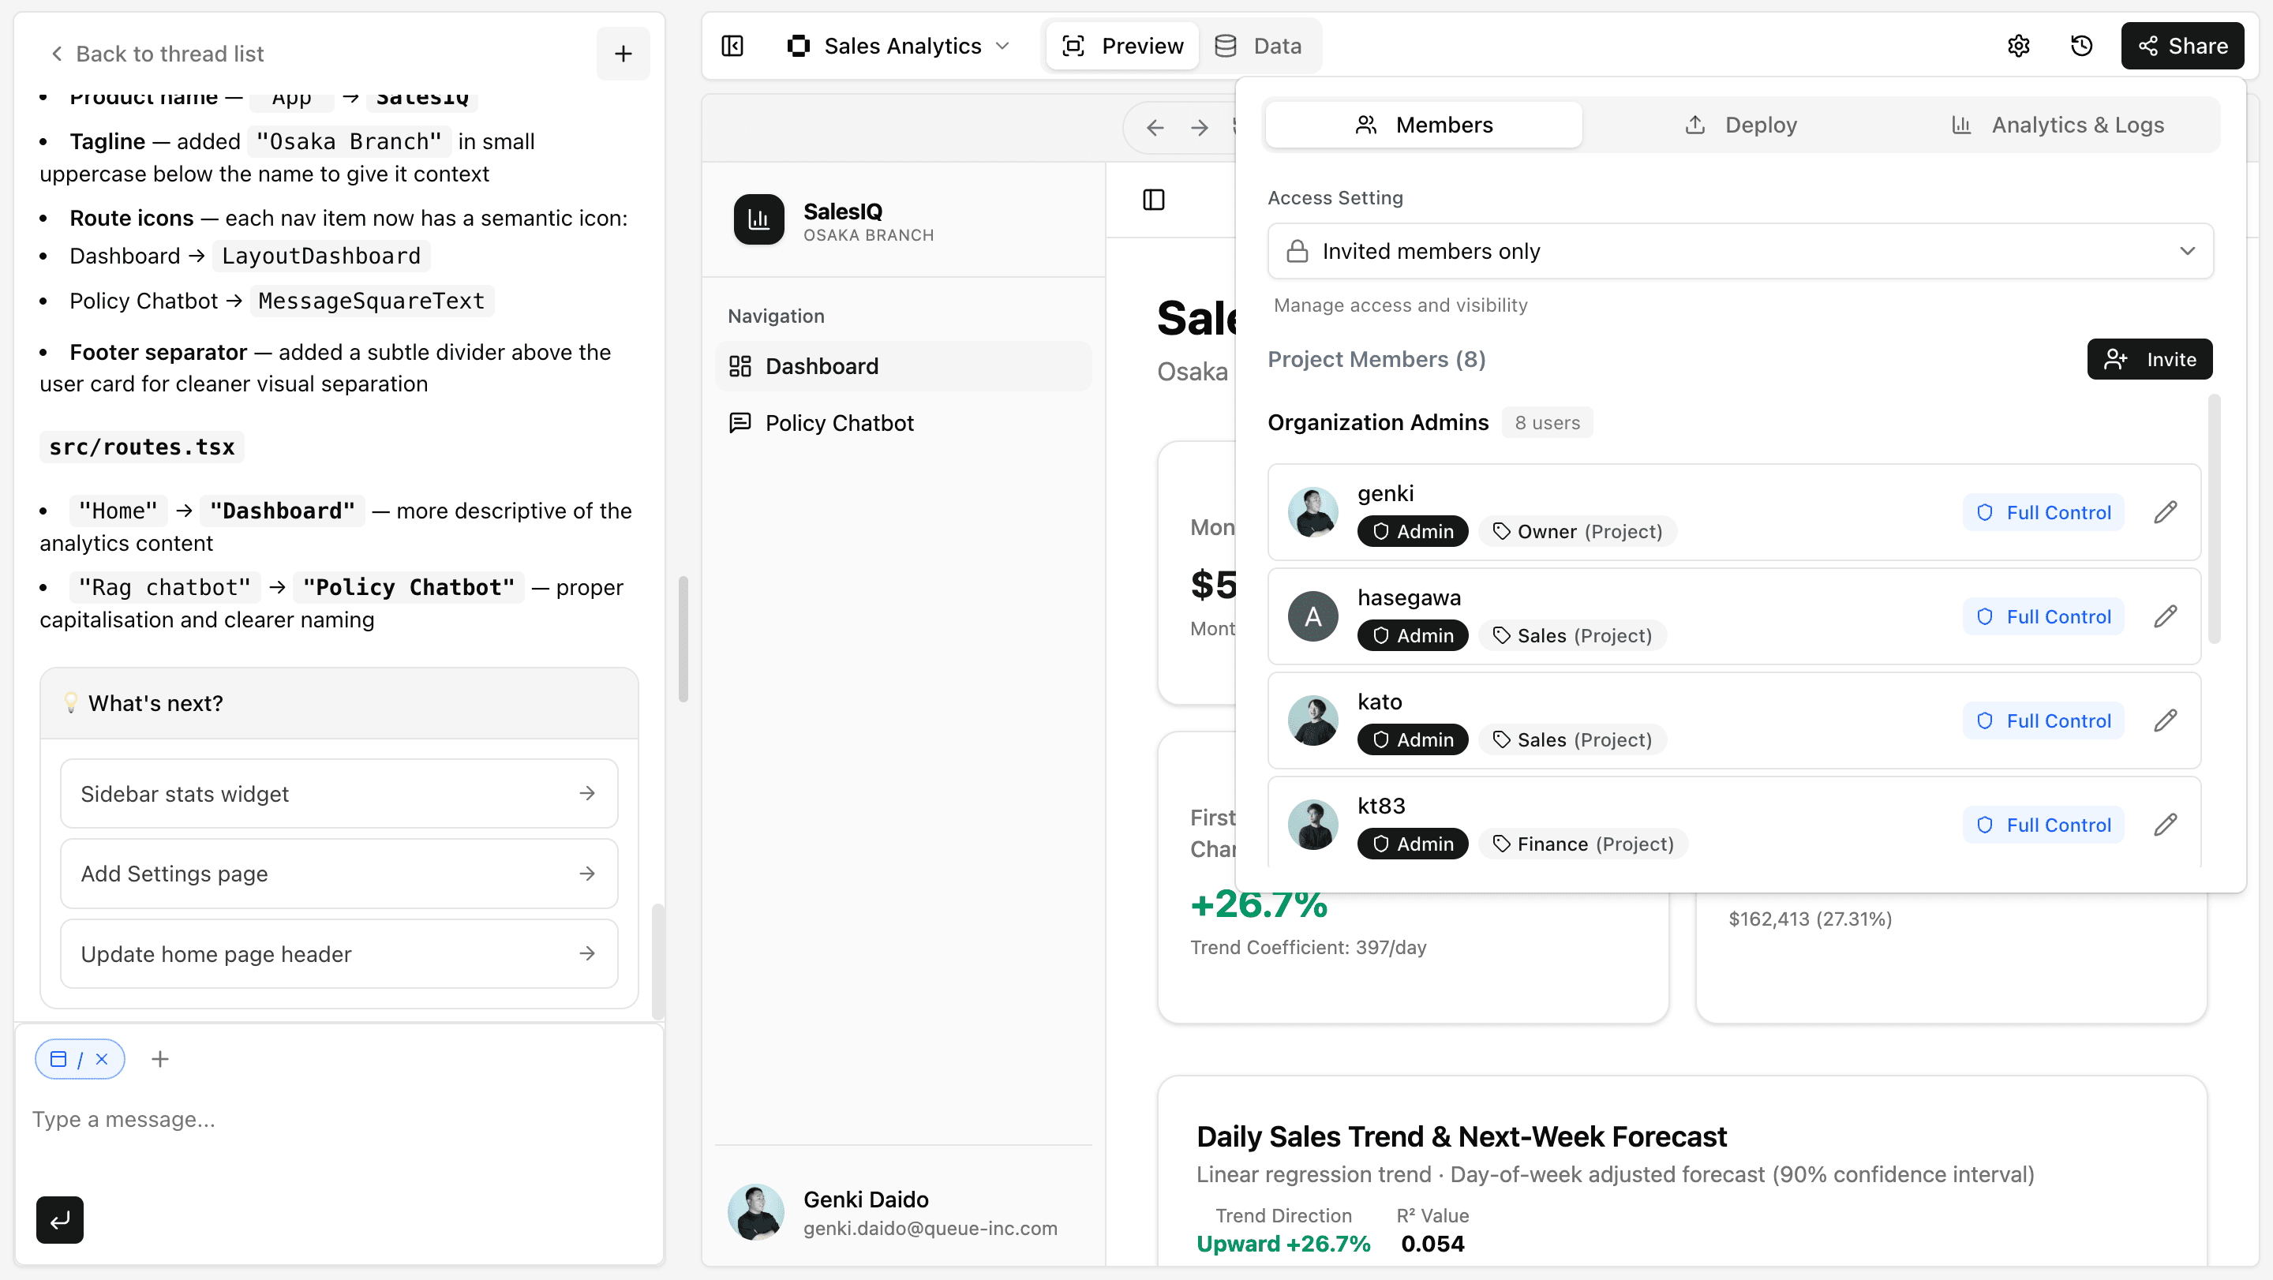Click the edit pencil for genki
The height and width of the screenshot is (1280, 2273).
[x=2164, y=511]
